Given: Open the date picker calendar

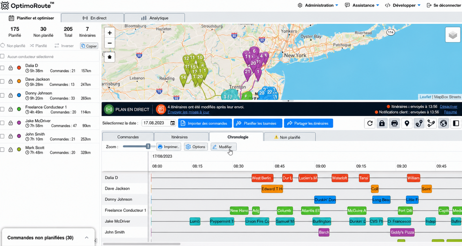Looking at the screenshot, I should (173, 123).
